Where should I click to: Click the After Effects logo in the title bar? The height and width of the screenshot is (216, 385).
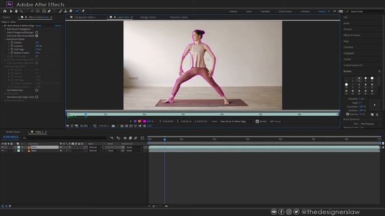tap(10, 4)
